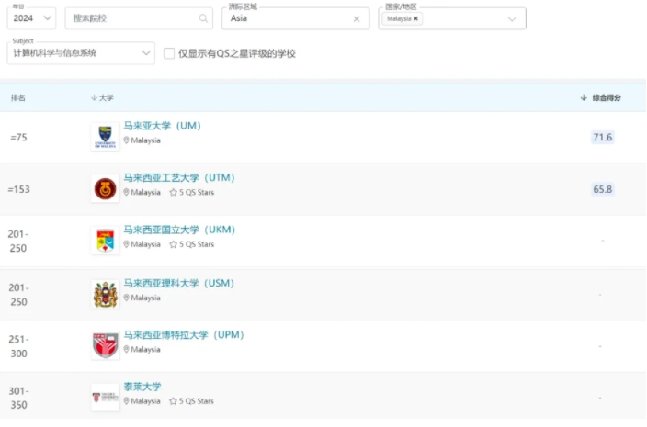Click the Taylor's University logo

tap(105, 398)
